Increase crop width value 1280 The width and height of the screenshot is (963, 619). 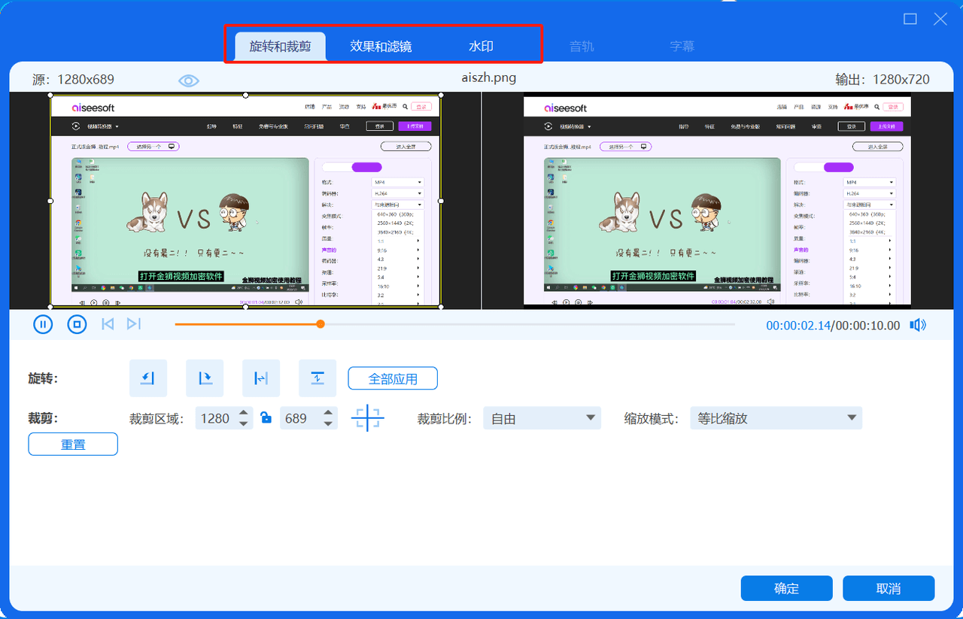(x=244, y=413)
